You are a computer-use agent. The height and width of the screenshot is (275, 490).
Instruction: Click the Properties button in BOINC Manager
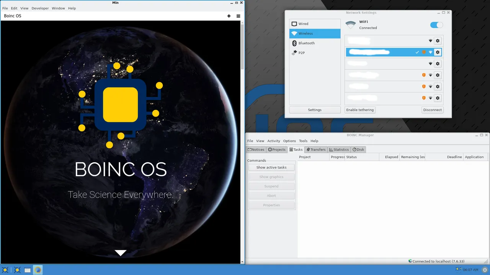(x=271, y=205)
